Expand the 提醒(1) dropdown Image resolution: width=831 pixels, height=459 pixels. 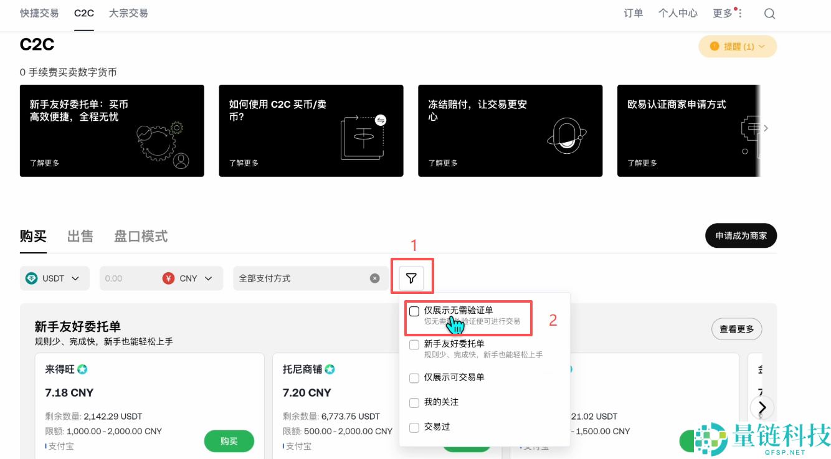(x=761, y=46)
